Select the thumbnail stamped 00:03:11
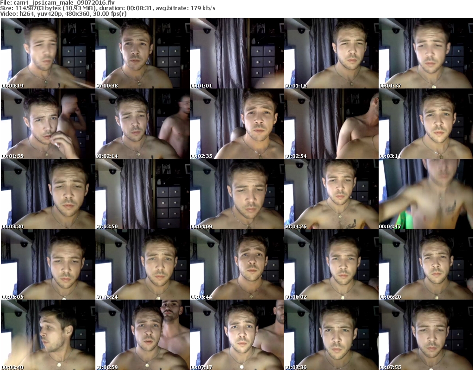Screen dimensions: 474x370 point(425,124)
